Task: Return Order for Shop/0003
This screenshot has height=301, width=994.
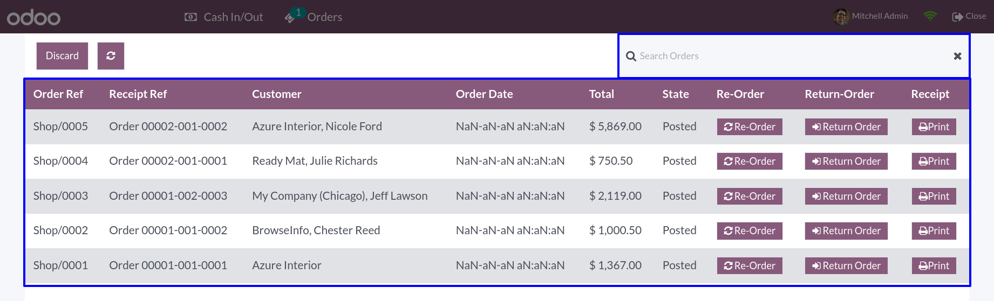Action: click(x=846, y=196)
